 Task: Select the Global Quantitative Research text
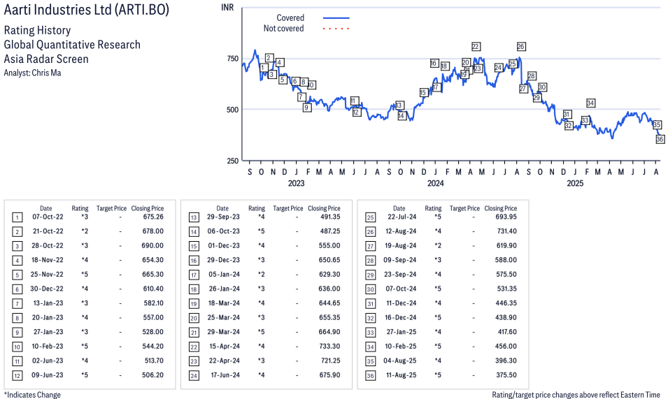pyautogui.click(x=72, y=45)
